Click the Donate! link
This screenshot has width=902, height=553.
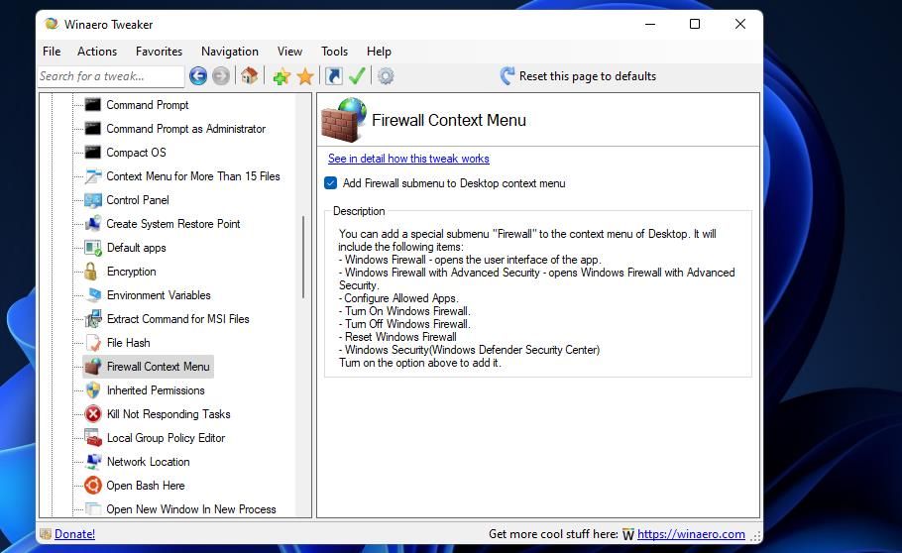pyautogui.click(x=74, y=534)
